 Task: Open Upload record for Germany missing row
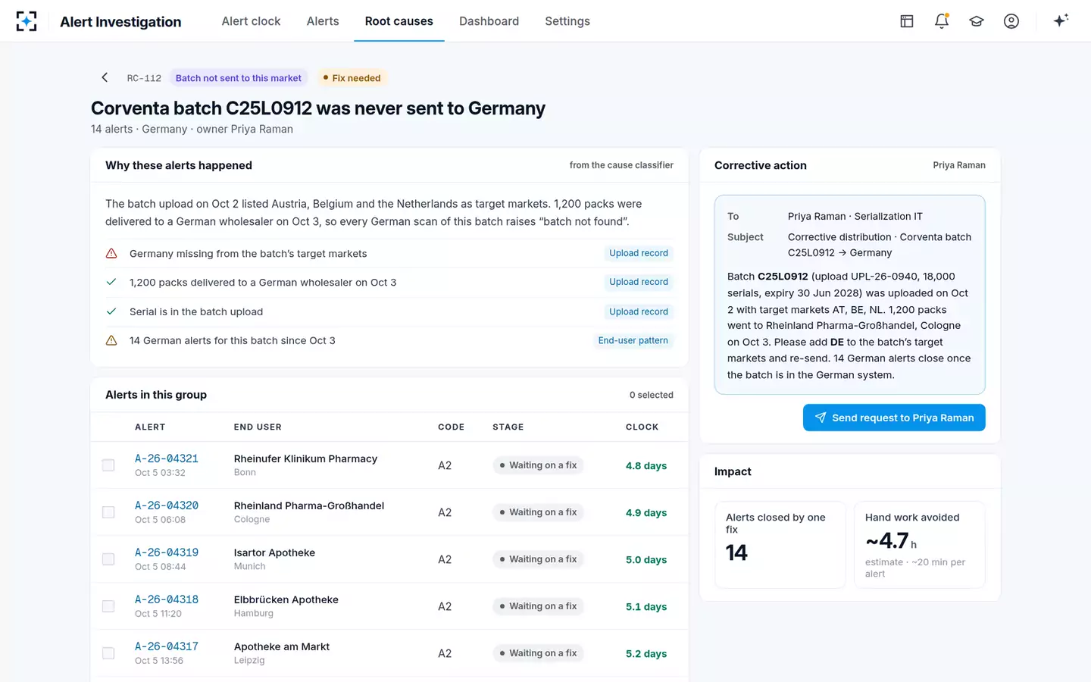pos(639,253)
